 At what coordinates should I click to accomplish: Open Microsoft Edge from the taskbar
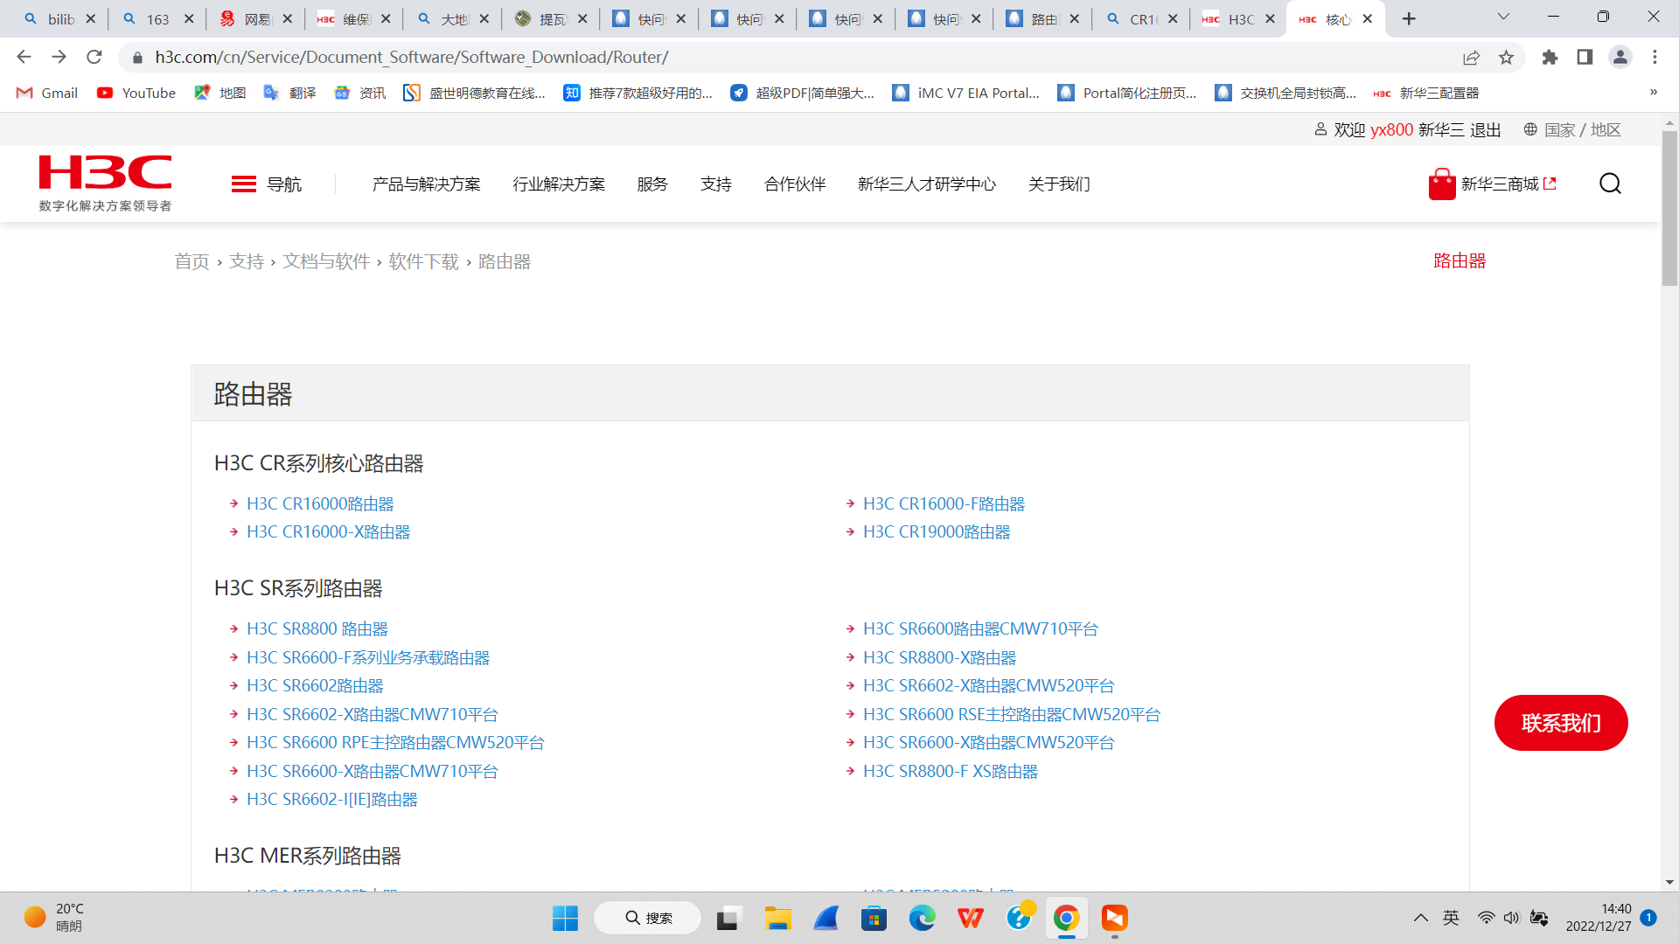[922, 918]
